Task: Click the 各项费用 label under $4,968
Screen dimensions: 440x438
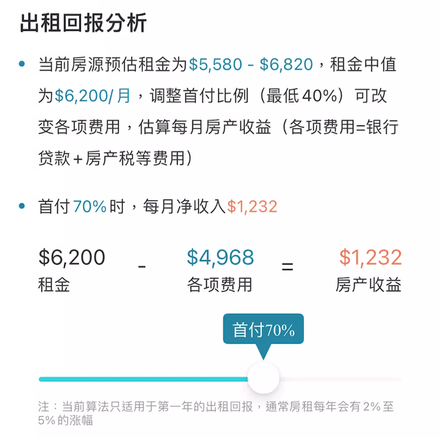Action: (220, 285)
